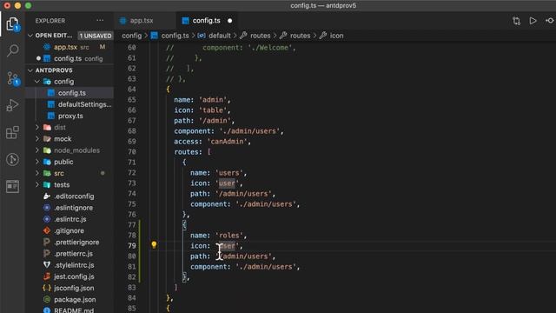
Task: Click the lightbulb code action on line 79
Action: pos(154,244)
